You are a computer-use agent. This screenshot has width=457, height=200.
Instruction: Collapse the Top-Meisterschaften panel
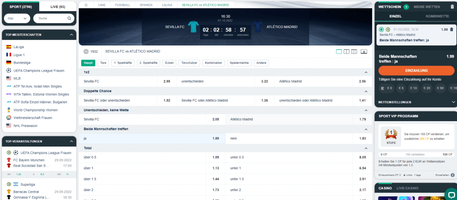click(71, 35)
